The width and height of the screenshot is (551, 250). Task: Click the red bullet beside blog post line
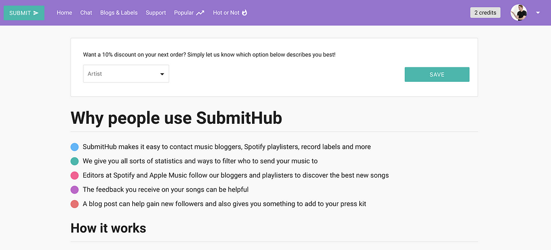74,204
